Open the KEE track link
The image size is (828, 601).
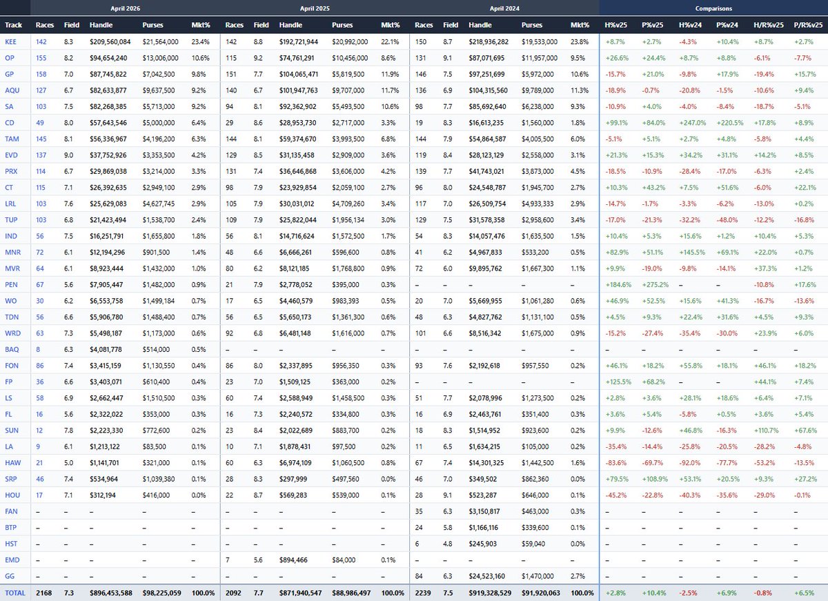[11, 42]
